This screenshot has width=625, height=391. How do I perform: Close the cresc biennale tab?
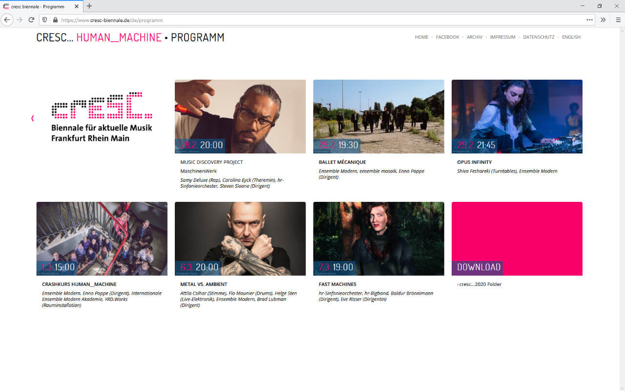(77, 6)
